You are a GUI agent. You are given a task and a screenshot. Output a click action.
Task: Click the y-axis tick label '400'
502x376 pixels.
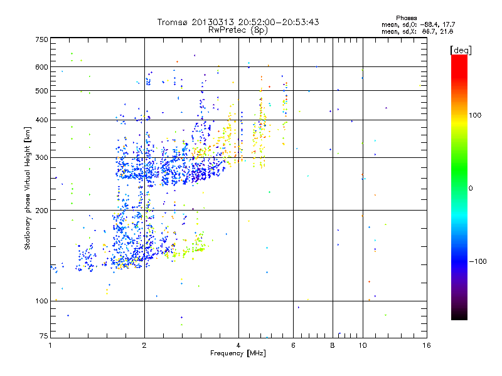pos(42,120)
